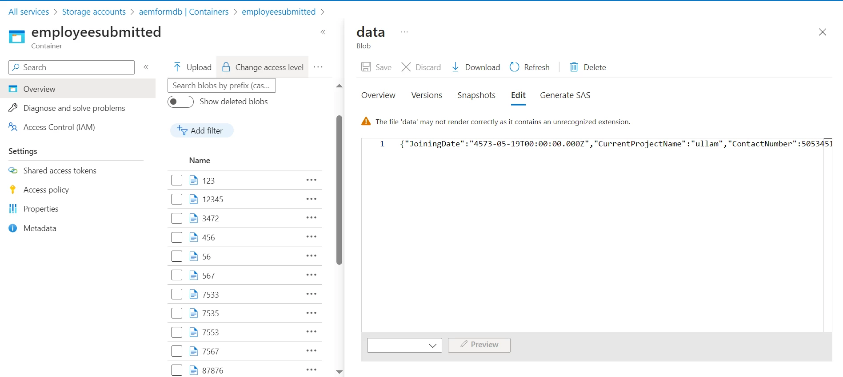Click All services breadcrumb link
Screen dimensions: 843x377
coord(29,12)
